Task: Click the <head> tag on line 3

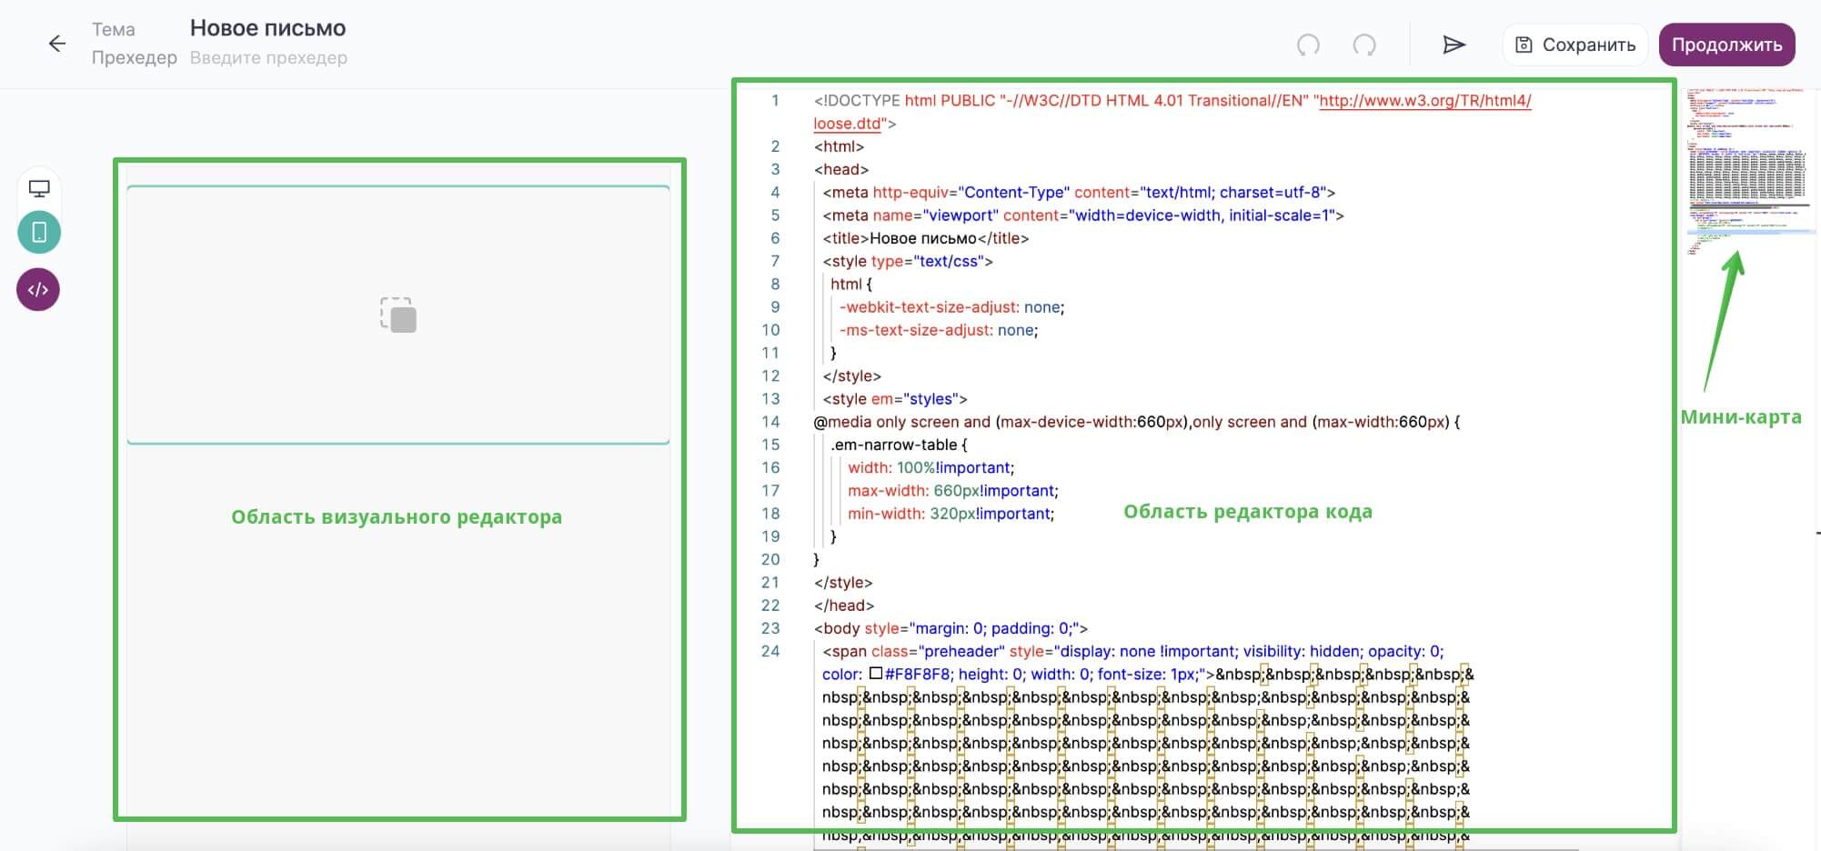Action: coord(841,169)
